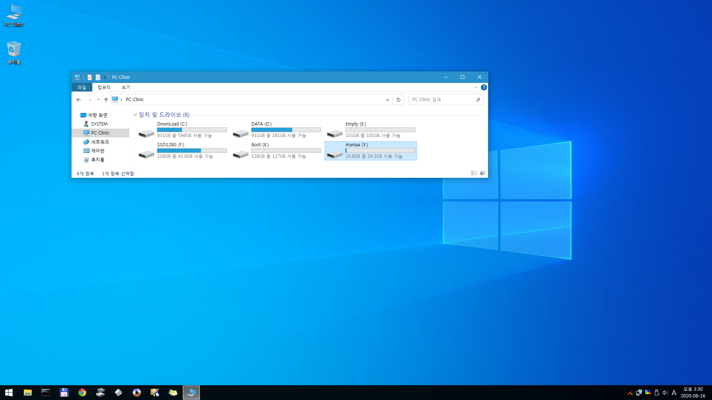This screenshot has height=400, width=712.
Task: Collapse the 장치 및 드라이브 group
Action: click(x=135, y=115)
